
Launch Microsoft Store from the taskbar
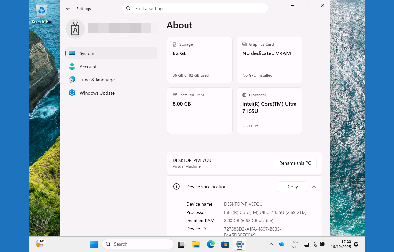(225, 244)
